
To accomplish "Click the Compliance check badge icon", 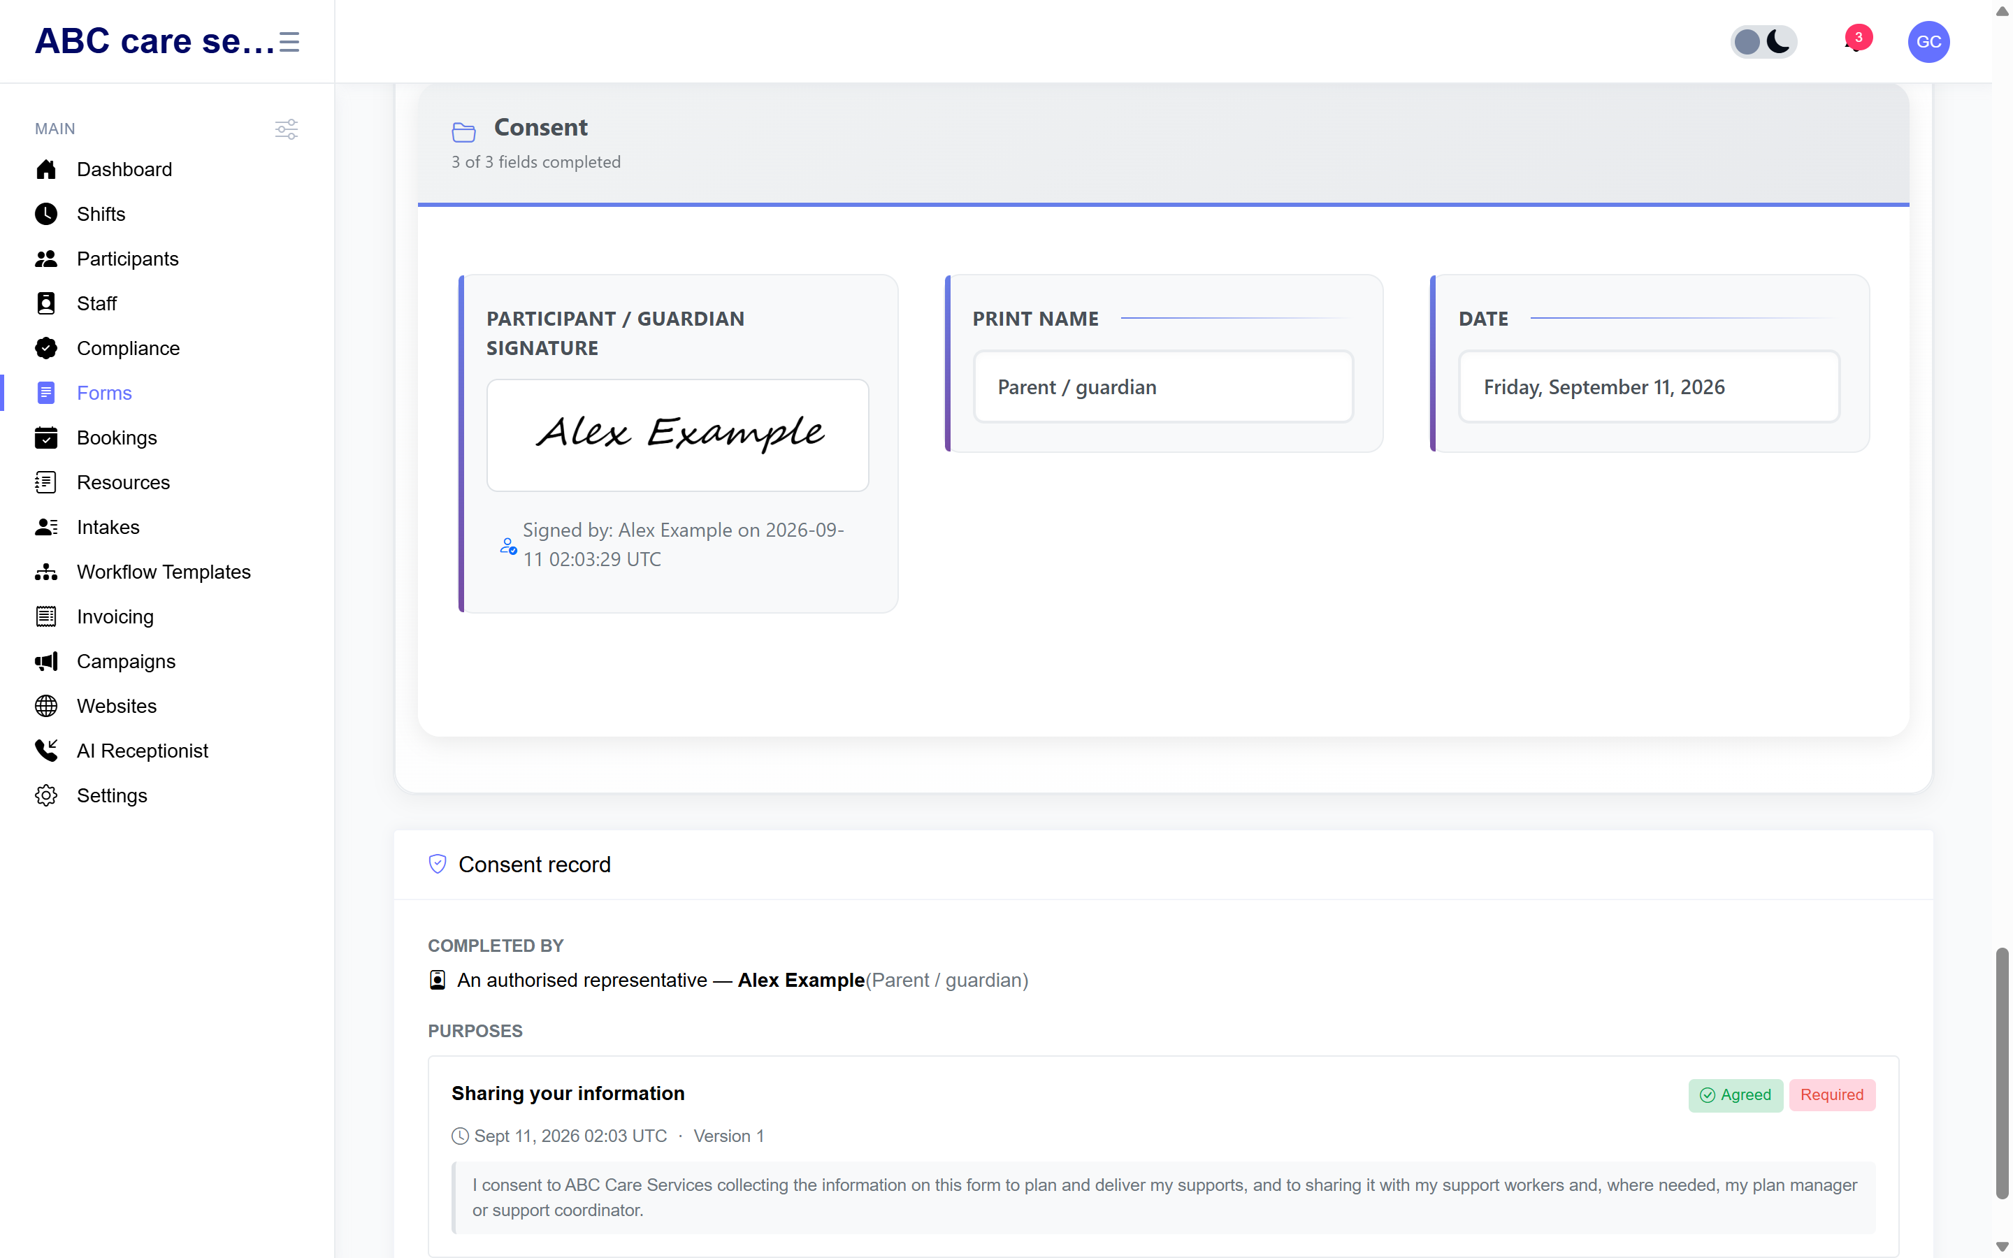I will (x=45, y=349).
